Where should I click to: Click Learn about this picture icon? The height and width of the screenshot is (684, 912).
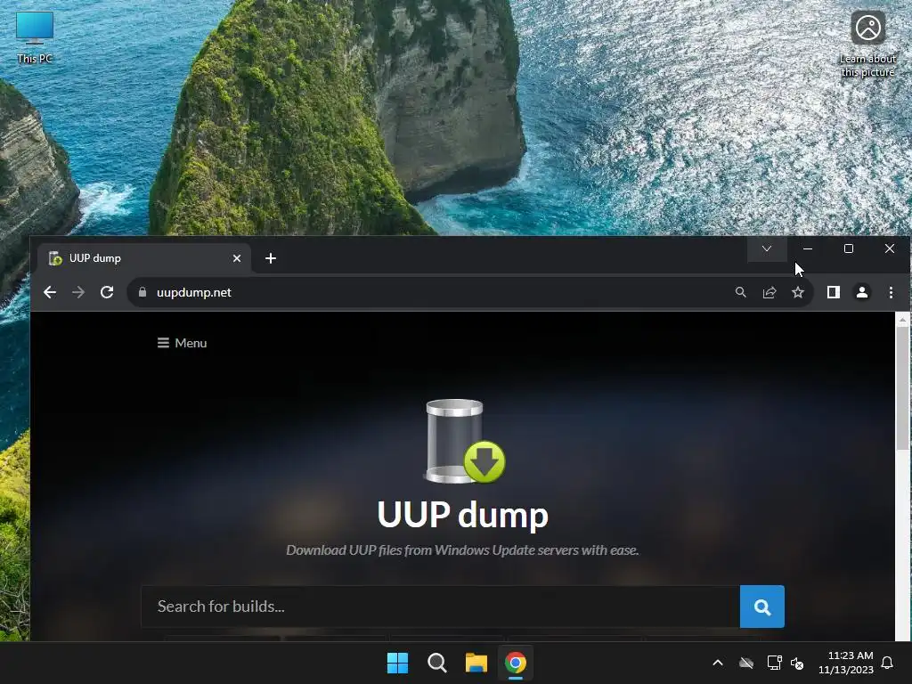pyautogui.click(x=867, y=44)
